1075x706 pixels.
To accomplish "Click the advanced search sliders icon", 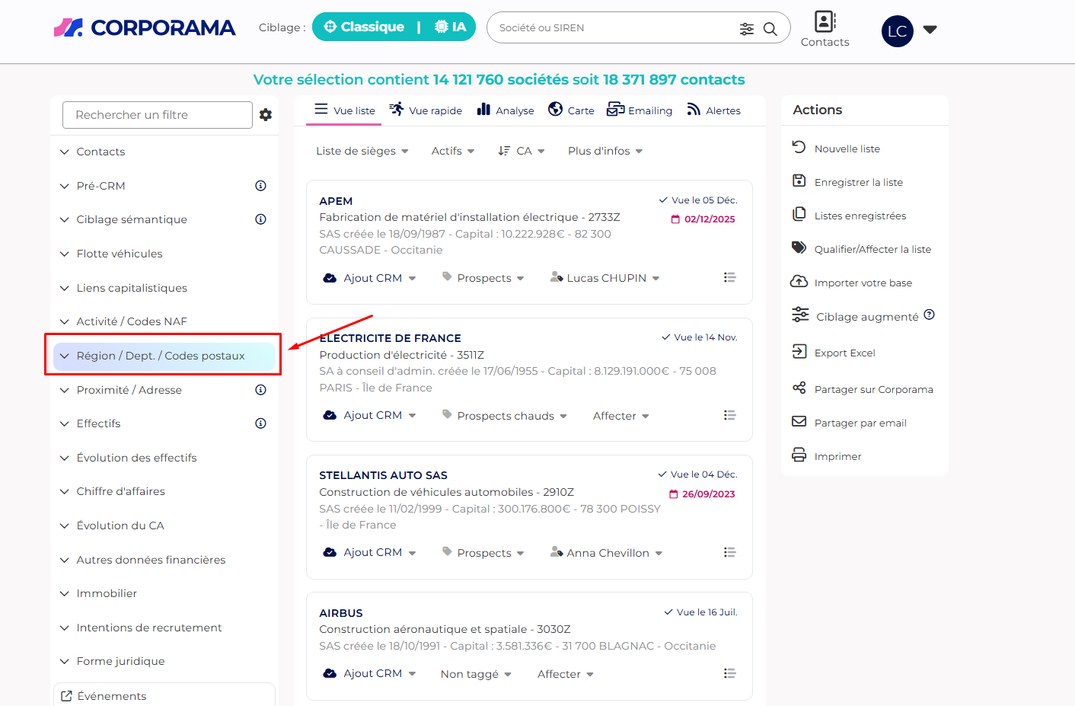I will (746, 29).
